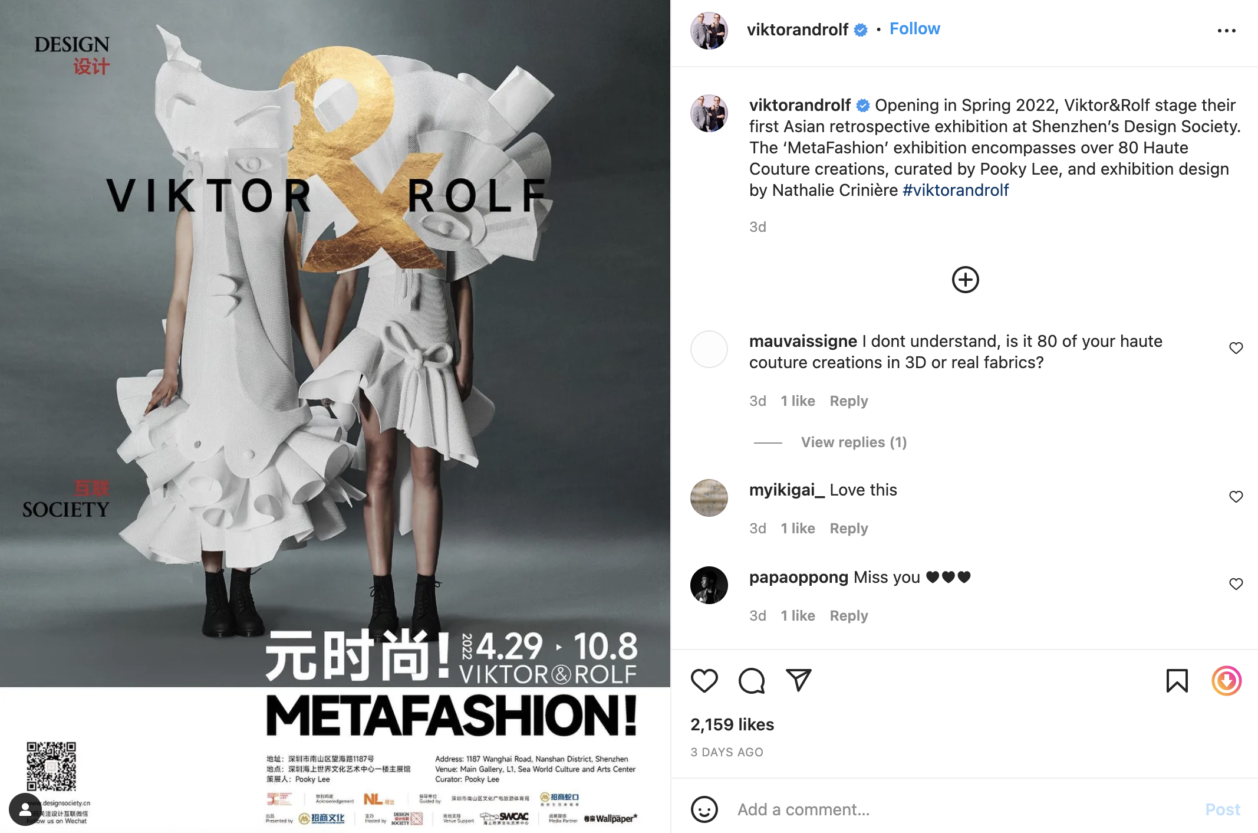1258x833 pixels.
Task: Like myikigai_'s comment heart
Action: coord(1236,497)
